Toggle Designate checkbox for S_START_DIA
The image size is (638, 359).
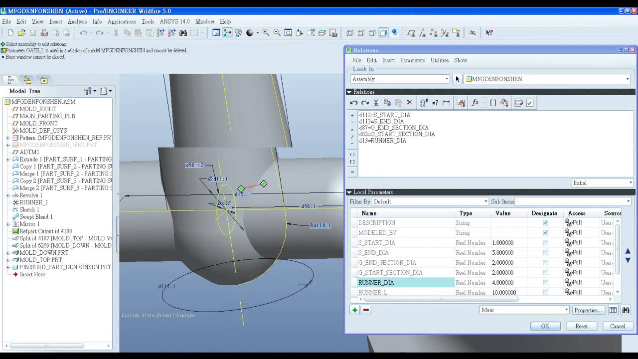coord(545,243)
